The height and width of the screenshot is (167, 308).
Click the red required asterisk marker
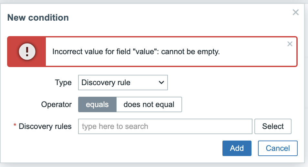point(15,125)
